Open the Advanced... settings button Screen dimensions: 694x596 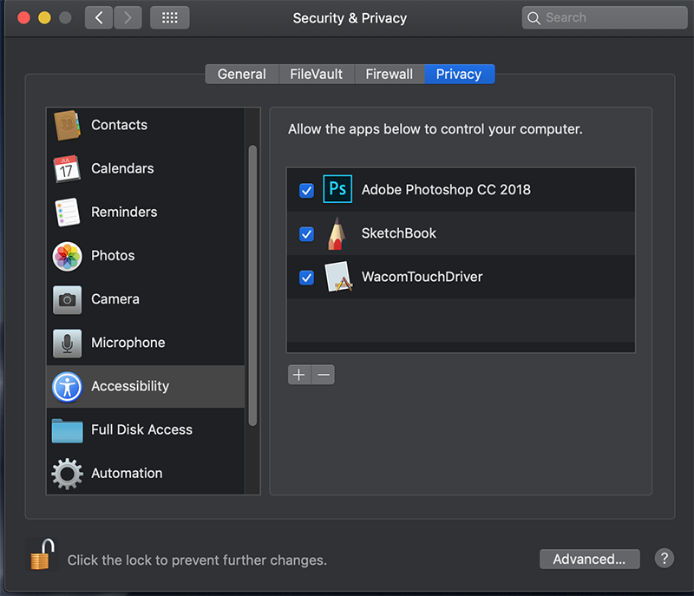pyautogui.click(x=590, y=560)
